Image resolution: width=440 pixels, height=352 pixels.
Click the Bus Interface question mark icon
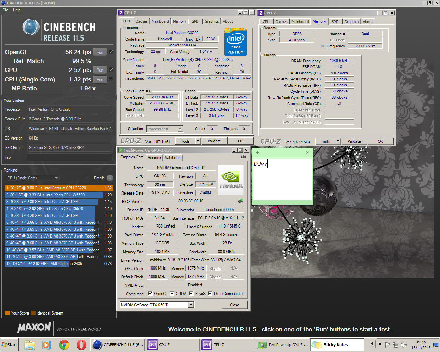pyautogui.click(x=243, y=218)
